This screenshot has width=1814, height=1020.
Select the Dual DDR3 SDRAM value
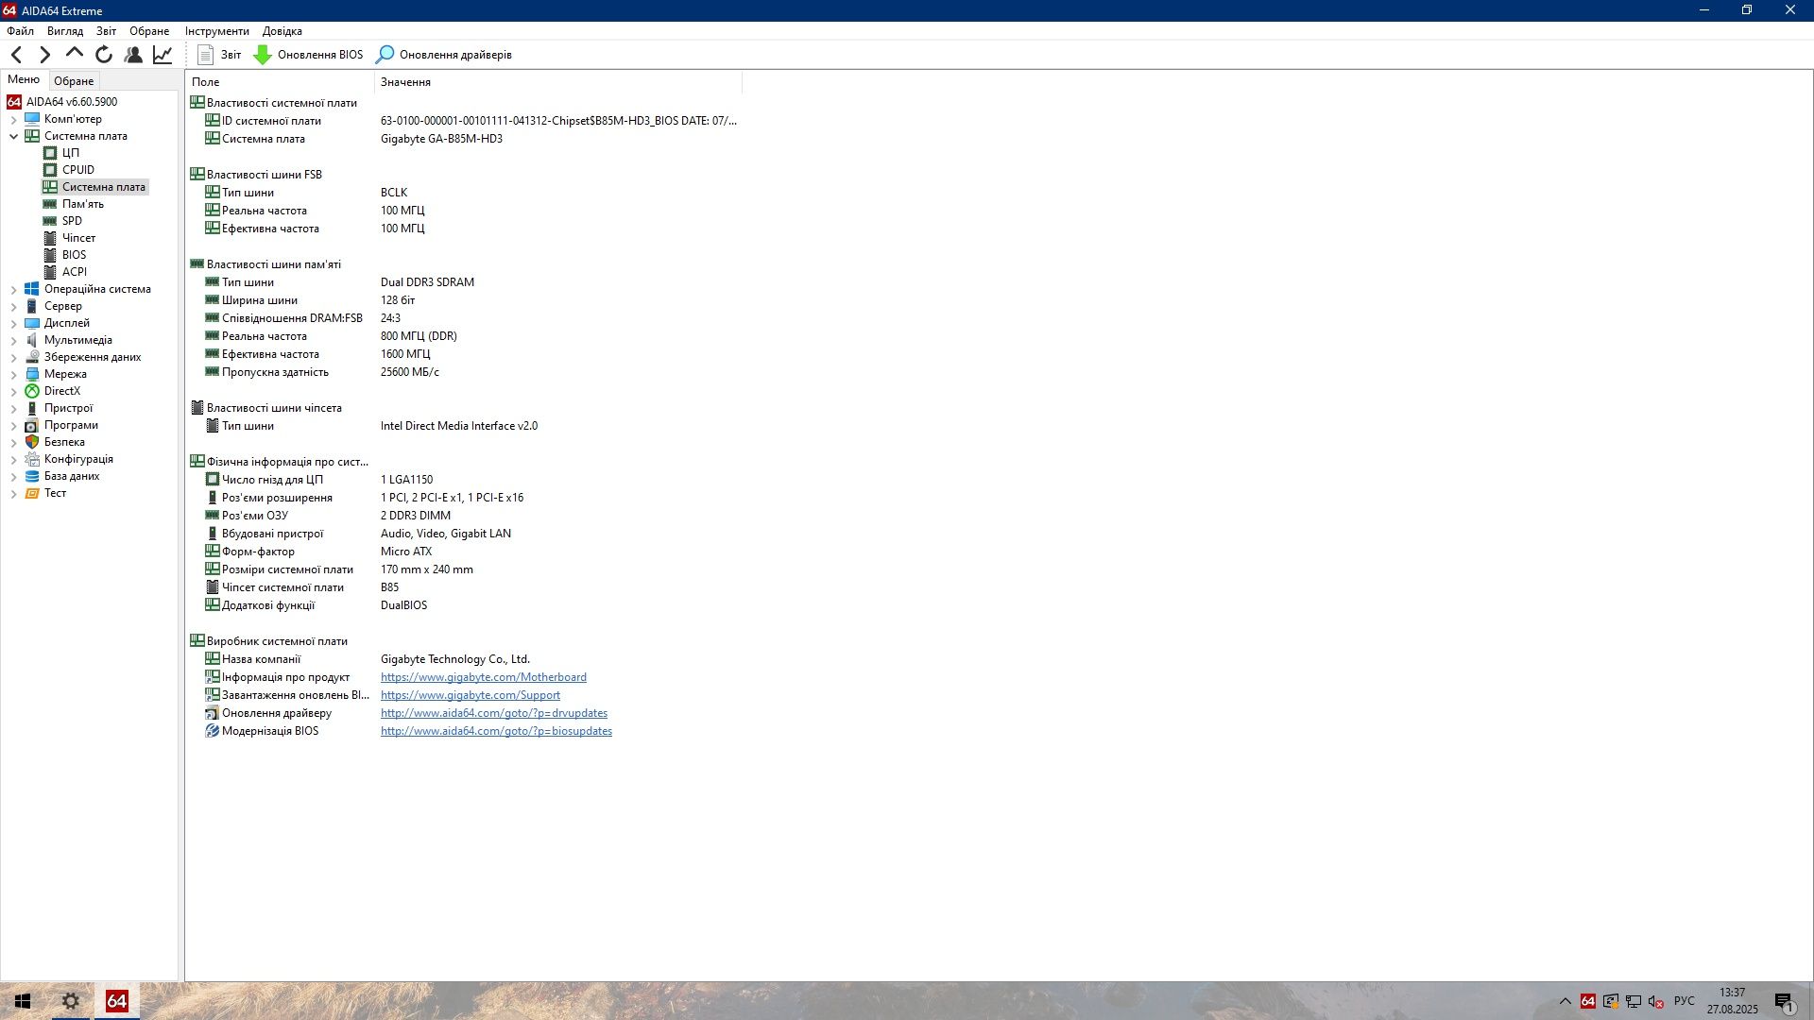click(427, 282)
